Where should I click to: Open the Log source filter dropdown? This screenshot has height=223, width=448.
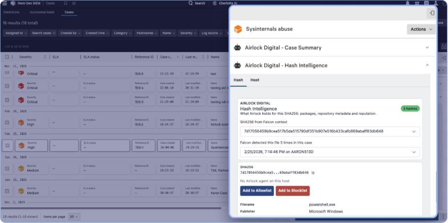pos(211,33)
